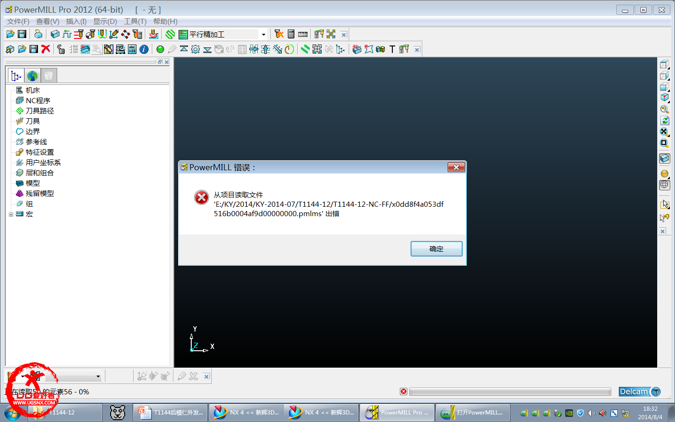Click the red stop icon in status bar

pyautogui.click(x=404, y=392)
